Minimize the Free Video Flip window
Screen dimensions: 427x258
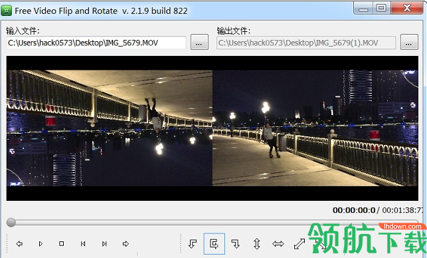pyautogui.click(x=363, y=8)
